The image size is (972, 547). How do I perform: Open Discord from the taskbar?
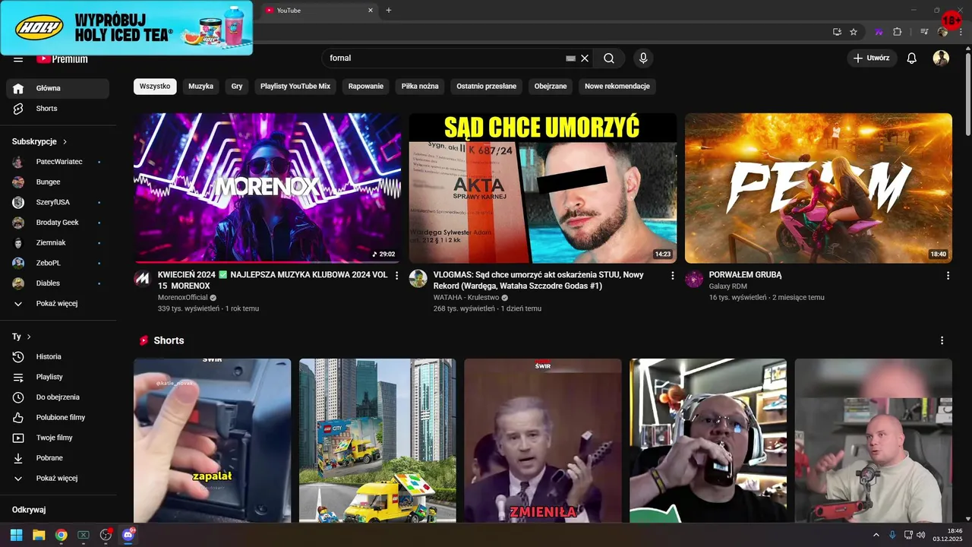[x=128, y=535]
